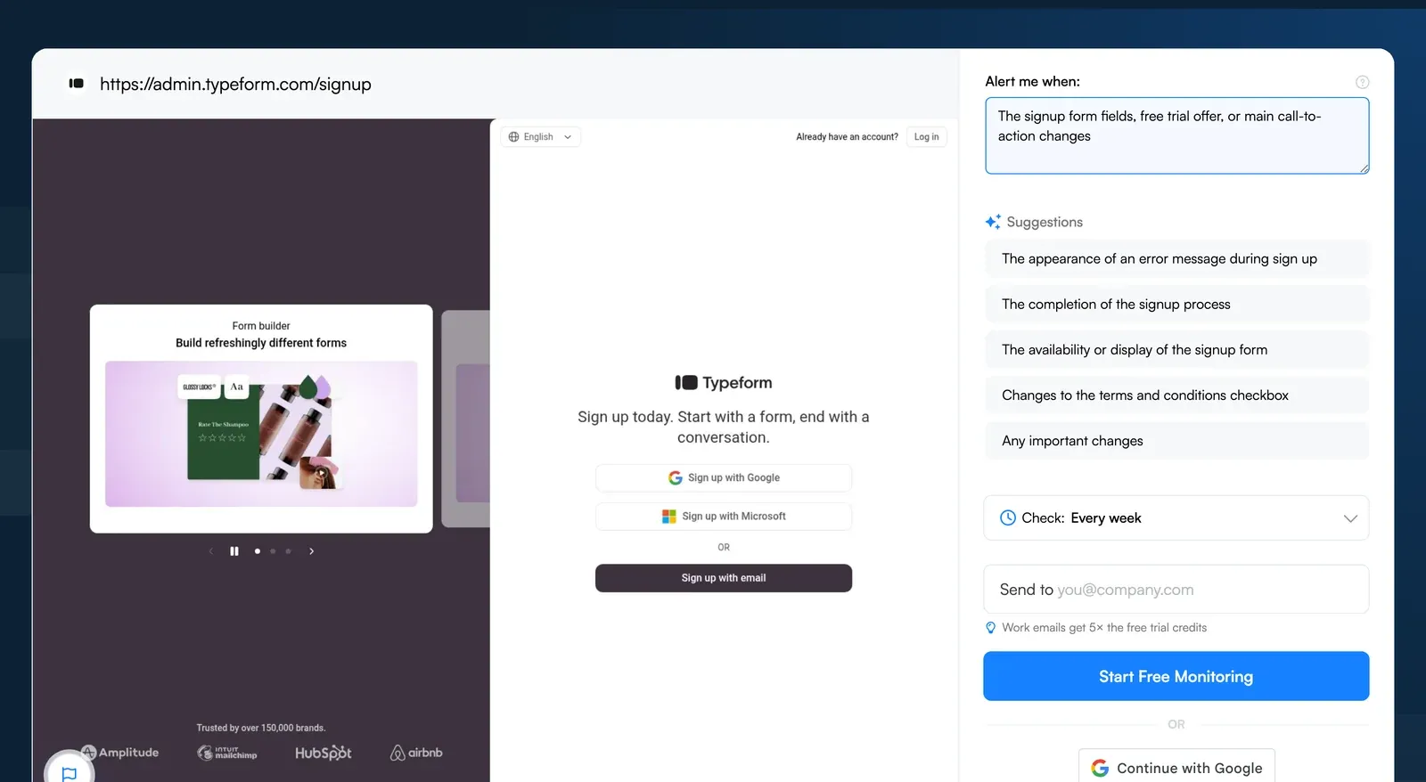Viewport: 1426px width, 782px height.
Task: Click the Amplitude brand logo
Action: pyautogui.click(x=120, y=753)
